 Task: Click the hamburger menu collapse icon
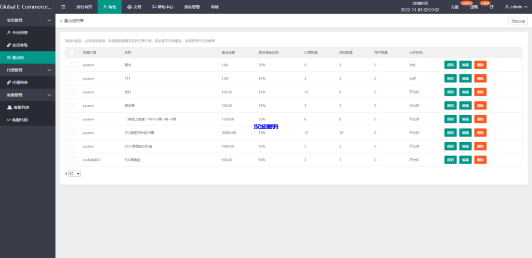tap(63, 7)
